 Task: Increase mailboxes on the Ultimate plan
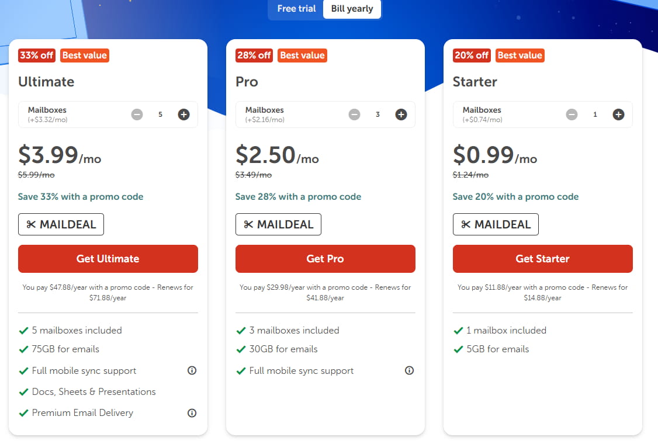click(x=183, y=115)
